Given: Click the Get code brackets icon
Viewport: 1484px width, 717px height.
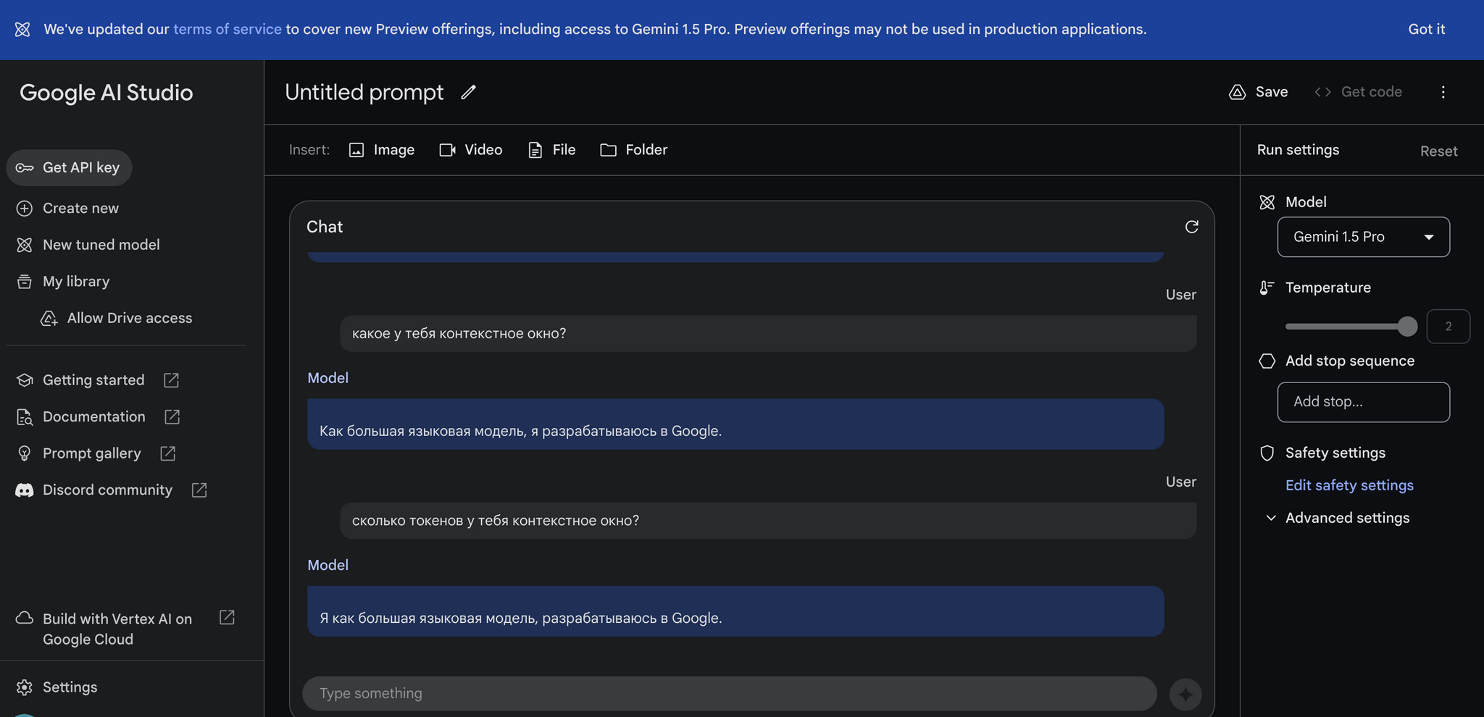Looking at the screenshot, I should 1322,92.
